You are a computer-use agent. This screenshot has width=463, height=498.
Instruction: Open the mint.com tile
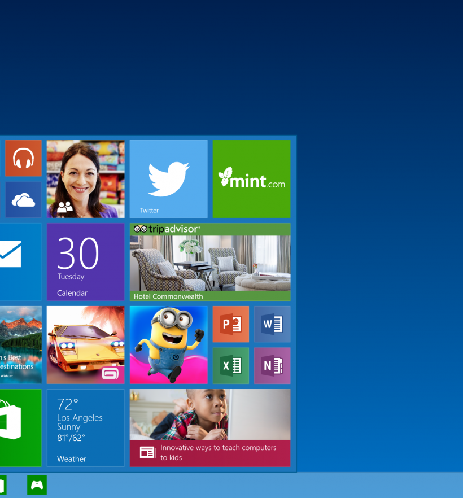251,179
